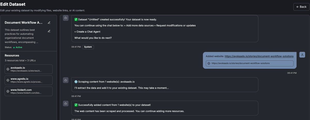Image resolution: width=310 pixels, height=120 pixels.
Task: Select the www.folderit.com resource card
Action: 28,91
